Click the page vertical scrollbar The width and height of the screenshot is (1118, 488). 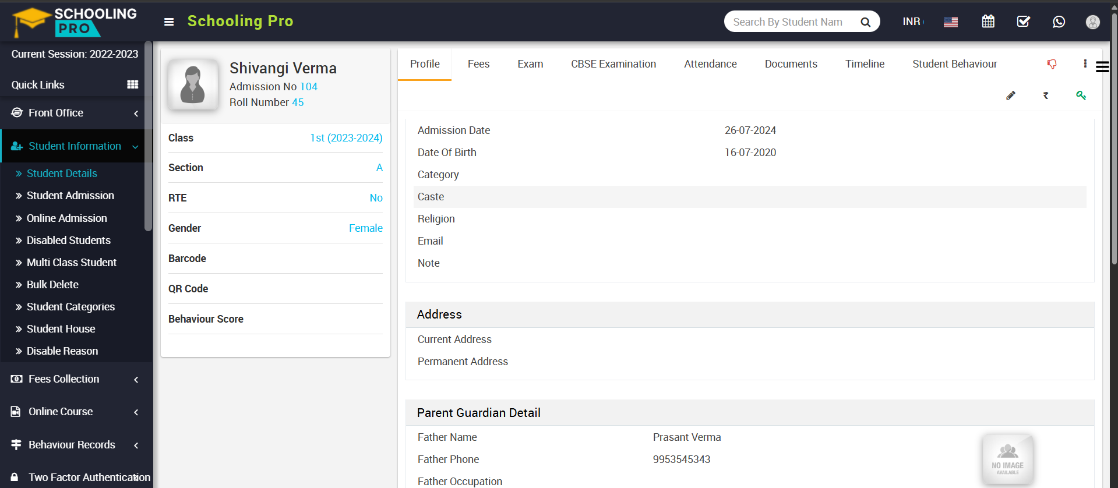[1114, 140]
